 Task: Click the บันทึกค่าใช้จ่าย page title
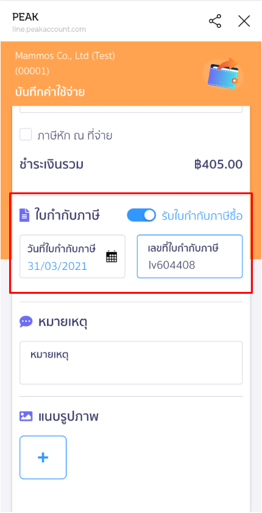point(49,92)
